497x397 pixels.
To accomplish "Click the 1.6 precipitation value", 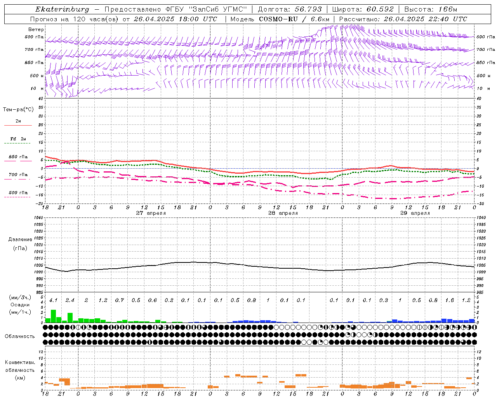I will click(450, 300).
